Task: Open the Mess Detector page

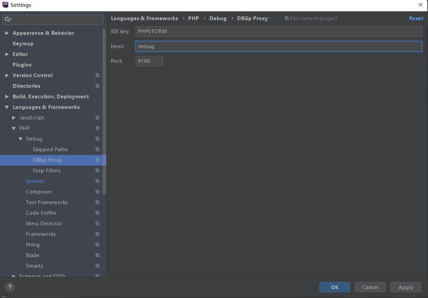Action: click(x=44, y=224)
